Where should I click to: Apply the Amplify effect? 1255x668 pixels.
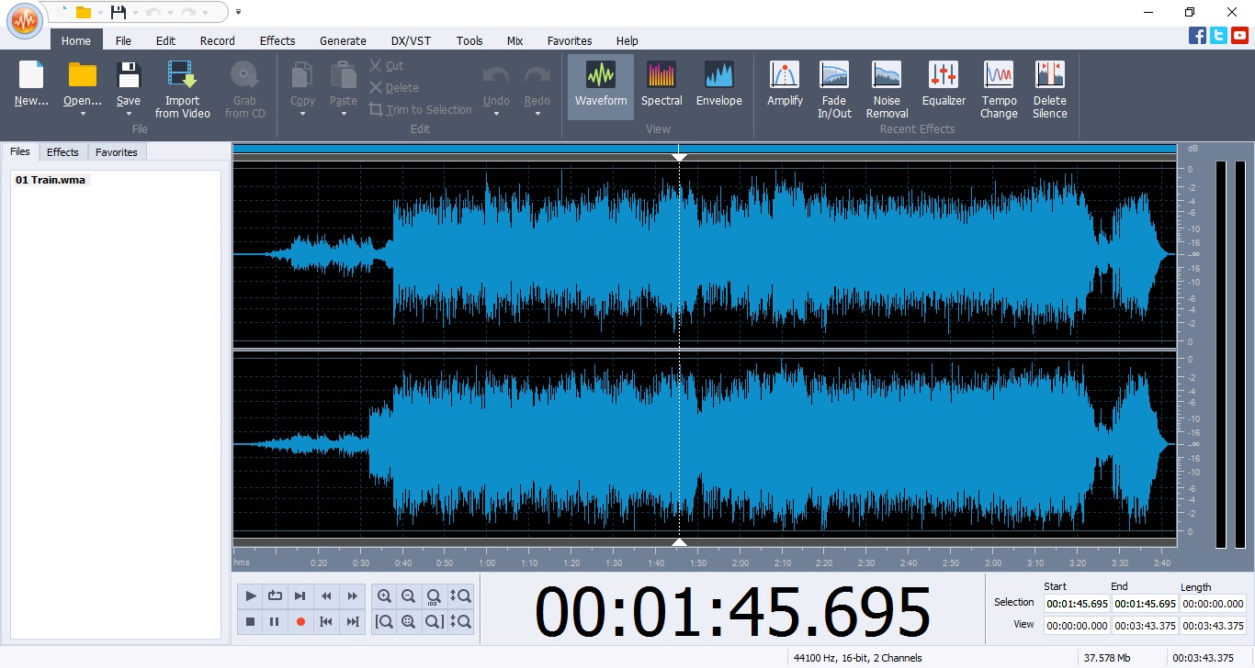coord(785,84)
